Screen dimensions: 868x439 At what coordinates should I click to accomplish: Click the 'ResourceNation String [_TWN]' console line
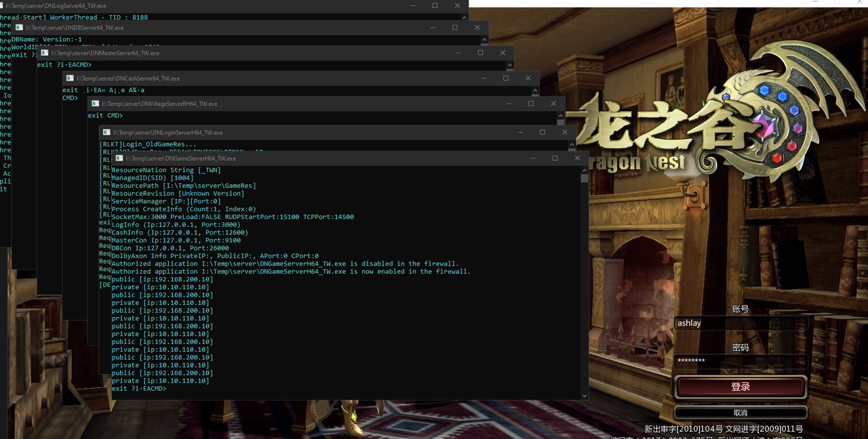(x=166, y=170)
